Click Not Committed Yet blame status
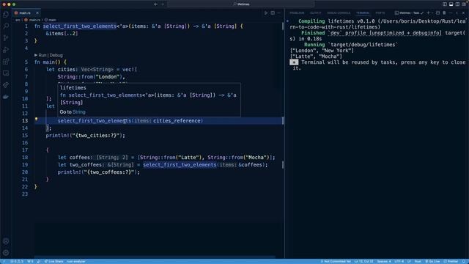 click(336, 261)
